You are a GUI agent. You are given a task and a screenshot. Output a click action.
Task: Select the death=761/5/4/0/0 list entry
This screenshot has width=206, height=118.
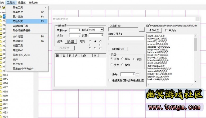click(x=157, y=63)
